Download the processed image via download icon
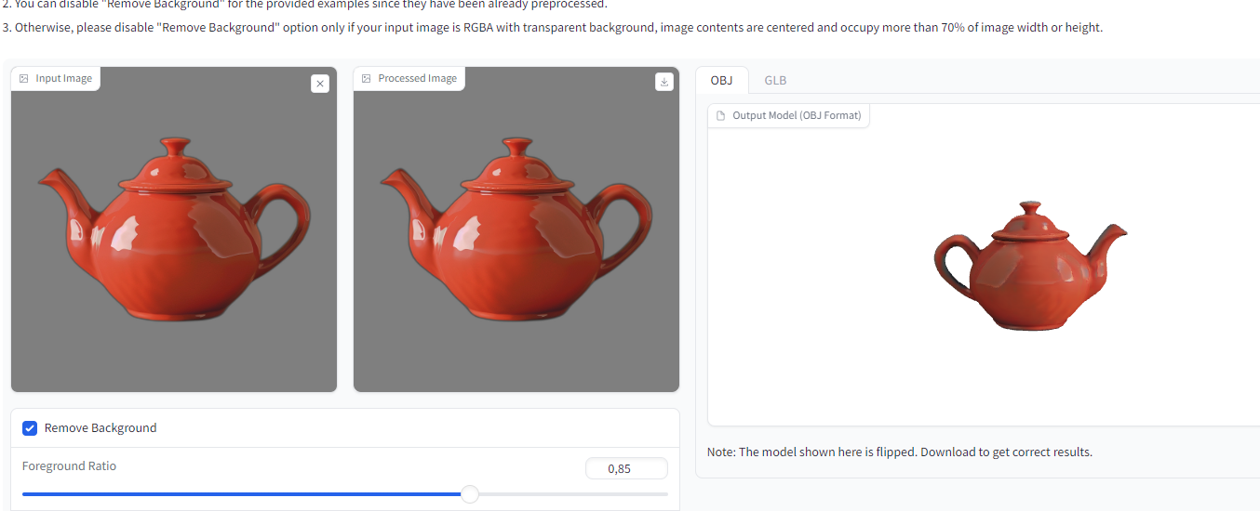Image resolution: width=1260 pixels, height=511 pixels. click(x=664, y=83)
